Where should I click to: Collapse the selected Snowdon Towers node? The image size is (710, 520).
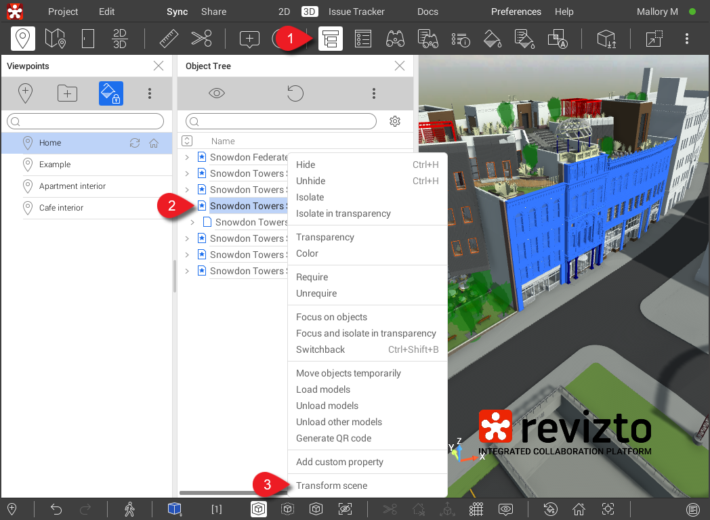click(x=187, y=206)
